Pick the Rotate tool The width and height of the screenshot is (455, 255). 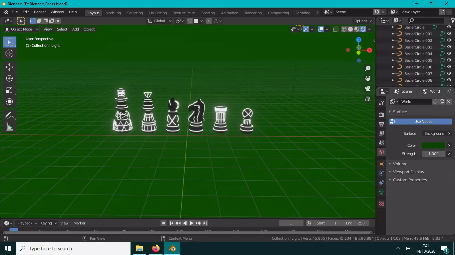coord(9,78)
